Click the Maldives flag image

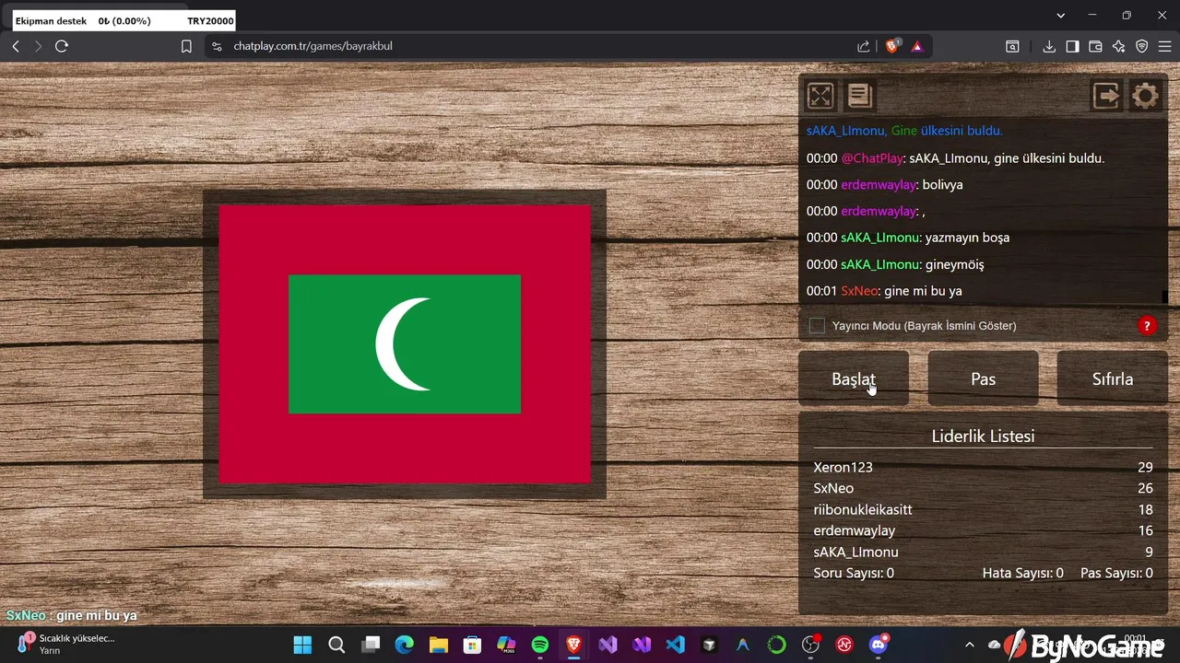405,343
